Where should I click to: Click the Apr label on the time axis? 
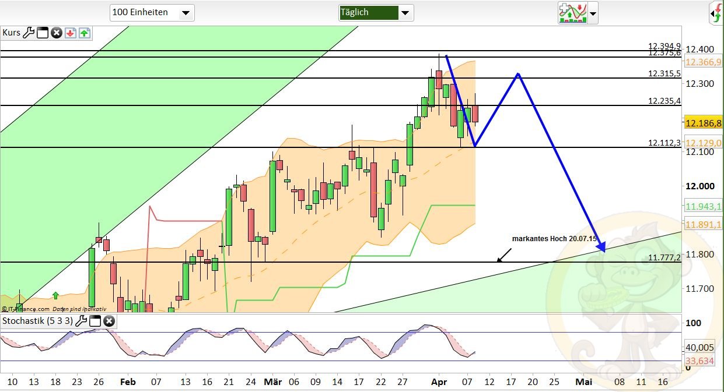[439, 382]
